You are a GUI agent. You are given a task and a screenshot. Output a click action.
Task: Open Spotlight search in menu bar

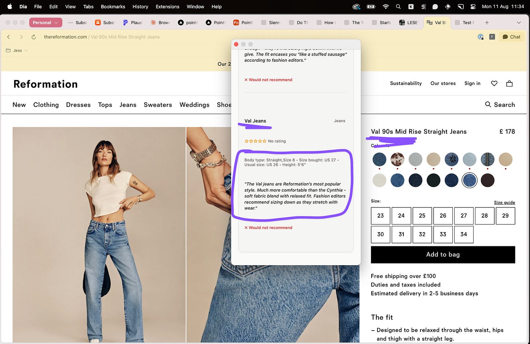click(x=398, y=7)
